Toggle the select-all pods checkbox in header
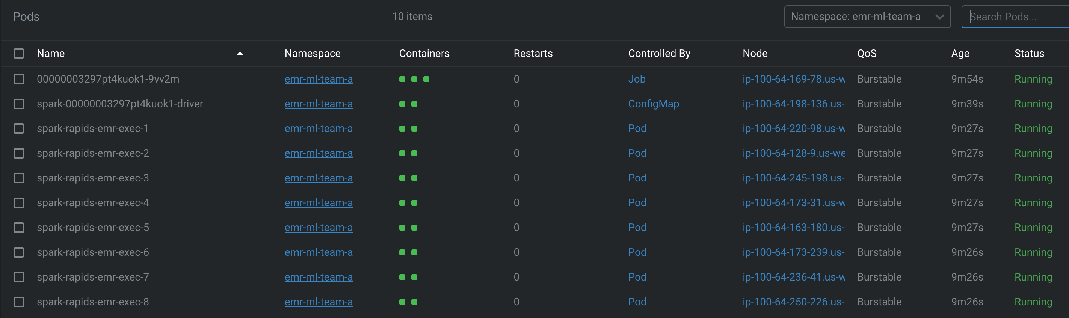The height and width of the screenshot is (318, 1069). tap(19, 54)
